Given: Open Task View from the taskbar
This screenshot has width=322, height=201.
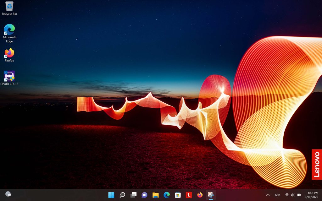Looking at the screenshot, I should 133,195.
